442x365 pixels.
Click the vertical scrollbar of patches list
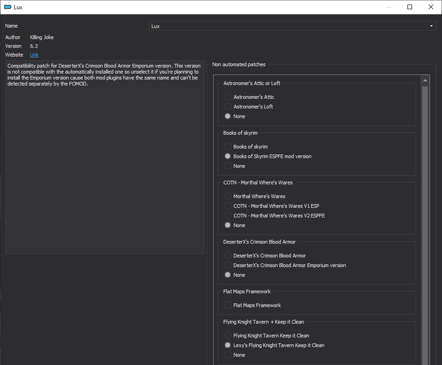pyautogui.click(x=425, y=225)
